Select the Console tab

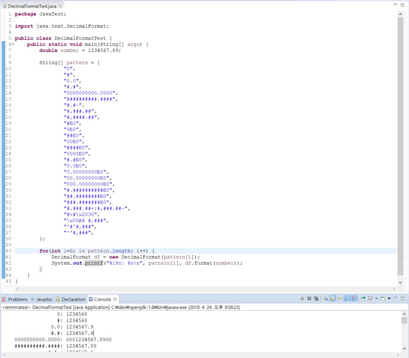[102, 299]
